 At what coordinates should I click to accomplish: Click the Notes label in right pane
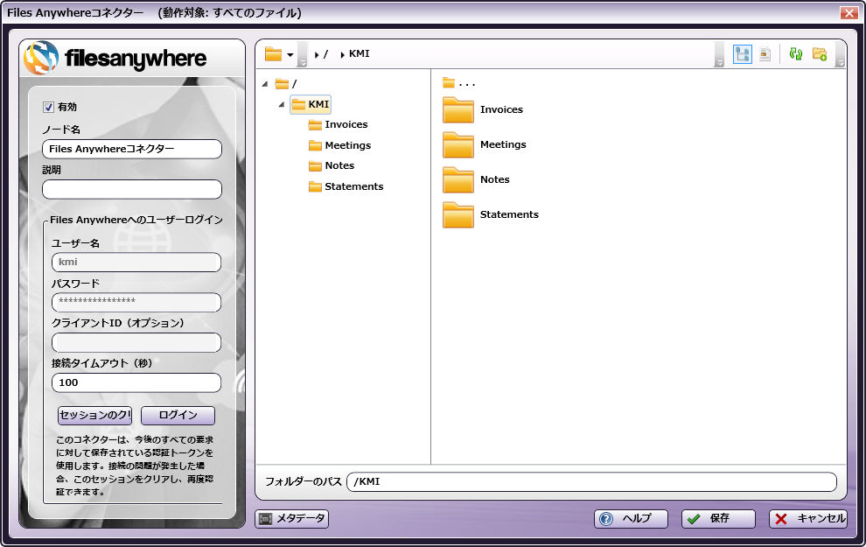click(495, 180)
